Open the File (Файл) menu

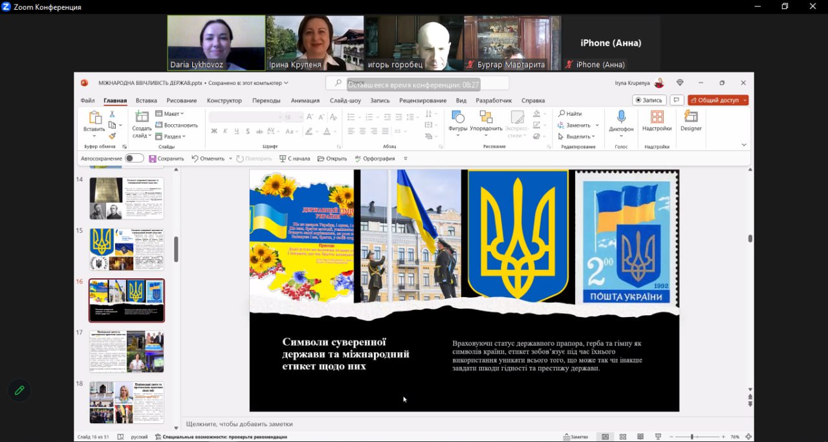[87, 100]
